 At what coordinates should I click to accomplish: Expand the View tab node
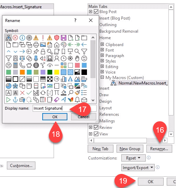(91, 134)
